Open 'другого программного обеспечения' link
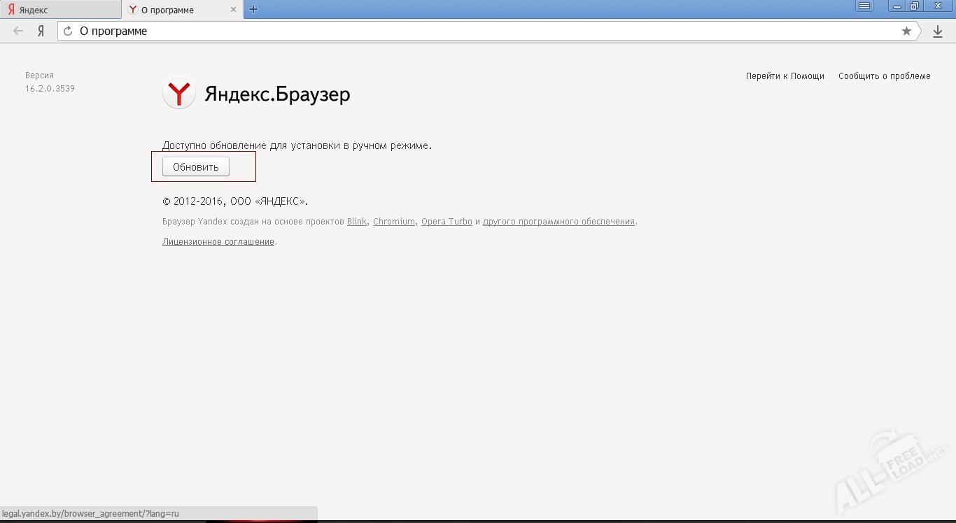 tap(558, 222)
